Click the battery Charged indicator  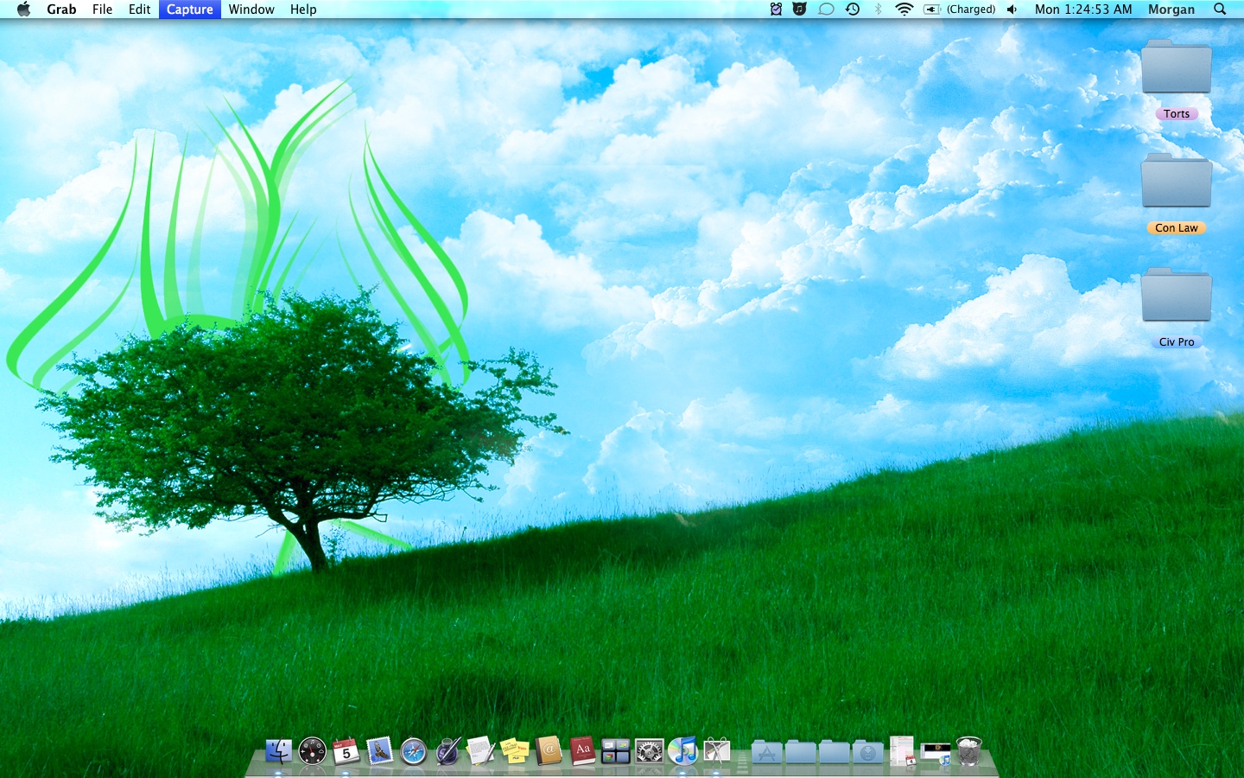[959, 10]
